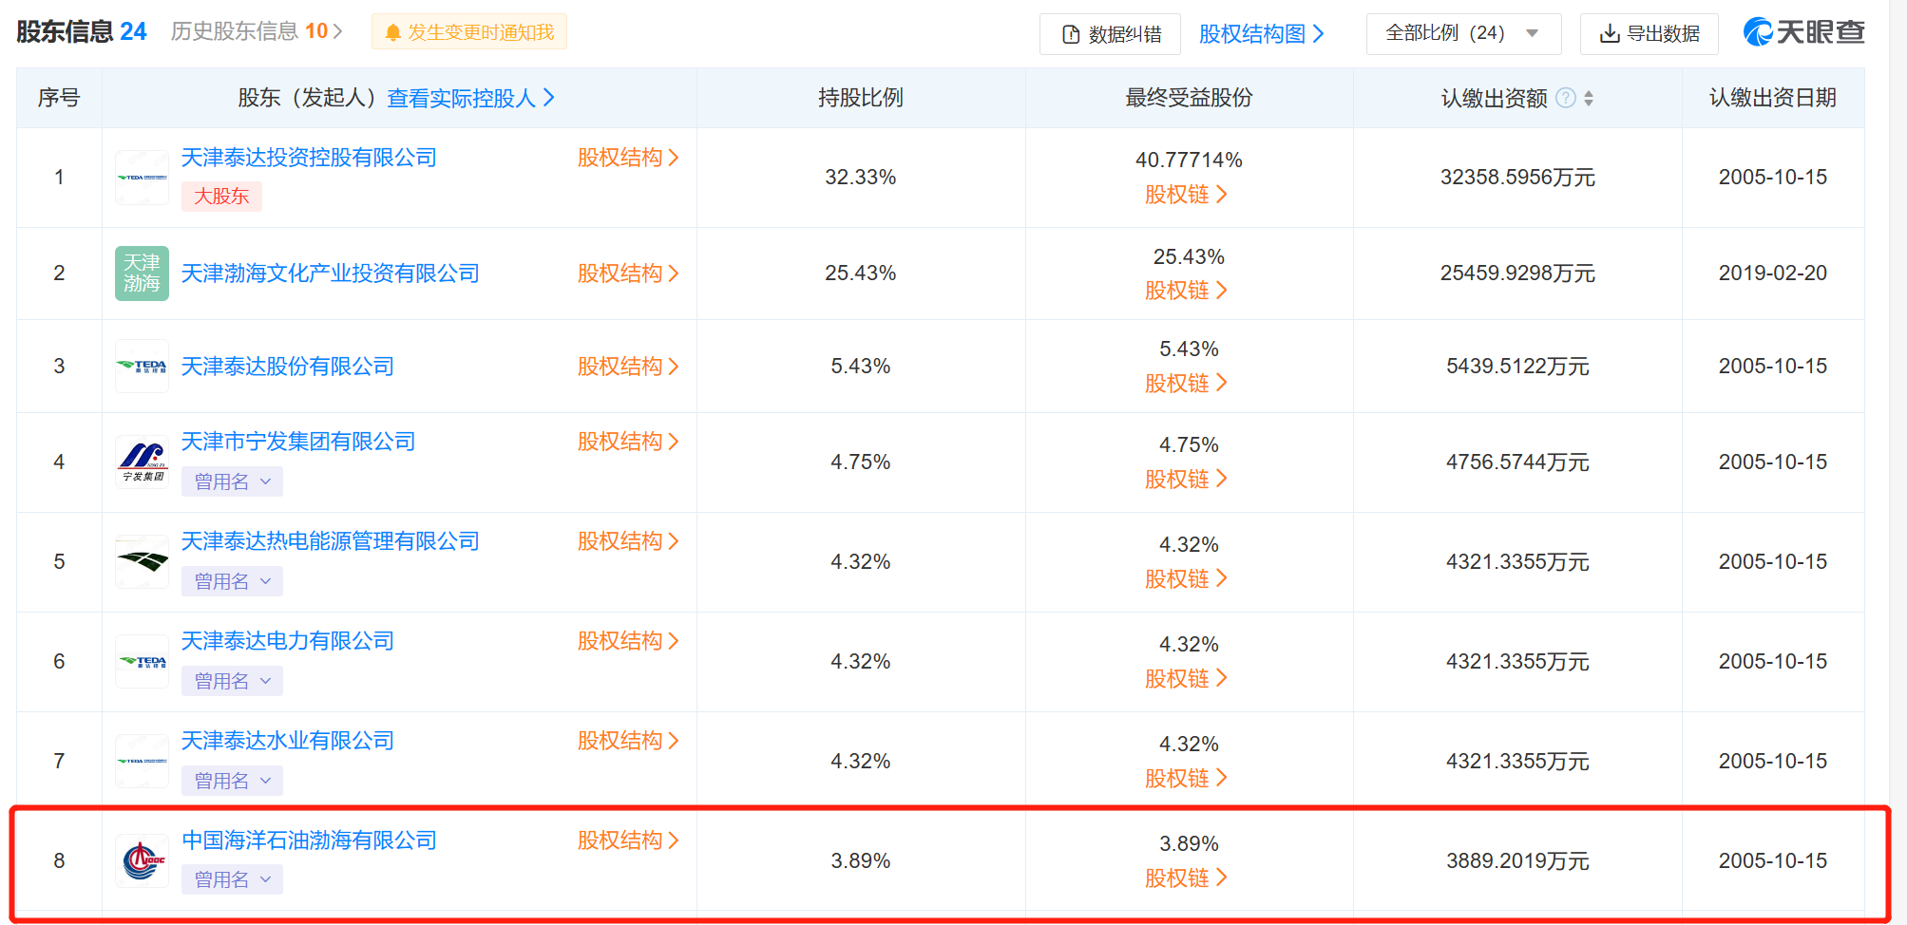1907x925 pixels.
Task: Click the TEDA logo for 天津泰达股份有限公司
Action: click(142, 367)
